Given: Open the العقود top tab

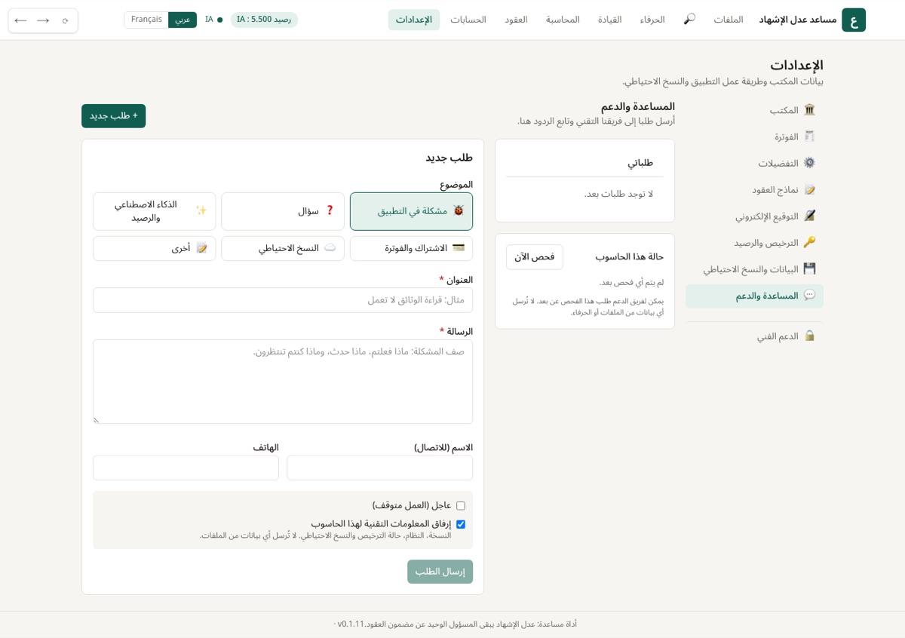Looking at the screenshot, I should 517,20.
